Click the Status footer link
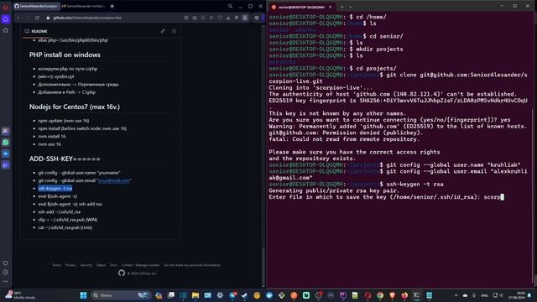 click(101, 265)
